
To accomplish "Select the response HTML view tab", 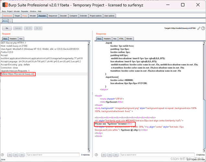I will [x=121, y=39].
